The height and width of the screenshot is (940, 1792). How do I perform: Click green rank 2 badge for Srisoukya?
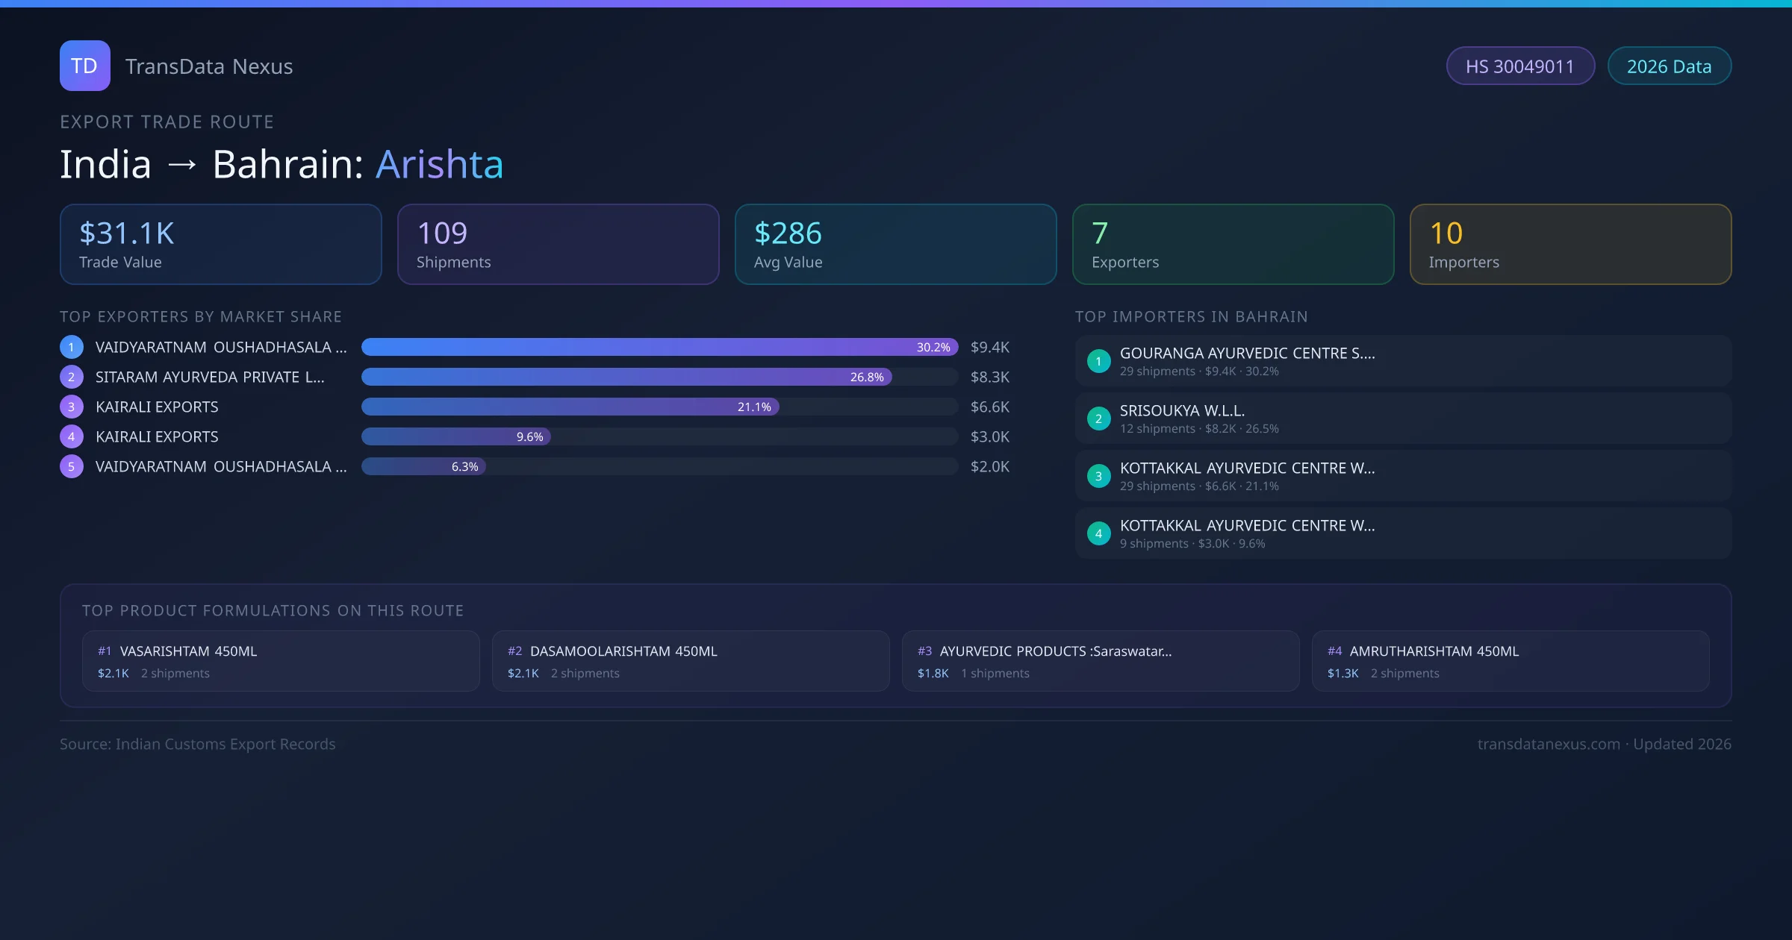(1098, 419)
